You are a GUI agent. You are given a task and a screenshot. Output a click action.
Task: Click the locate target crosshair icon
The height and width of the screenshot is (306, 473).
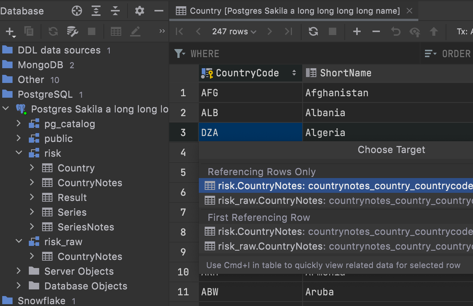coord(77,11)
